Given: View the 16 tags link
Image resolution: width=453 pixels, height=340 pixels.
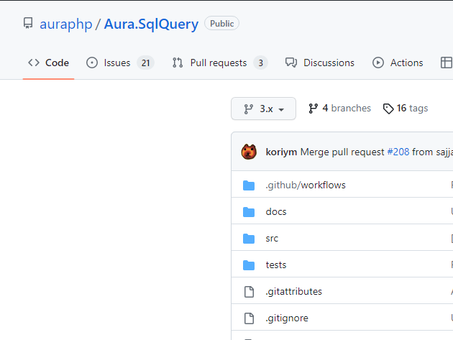Looking at the screenshot, I should (406, 109).
